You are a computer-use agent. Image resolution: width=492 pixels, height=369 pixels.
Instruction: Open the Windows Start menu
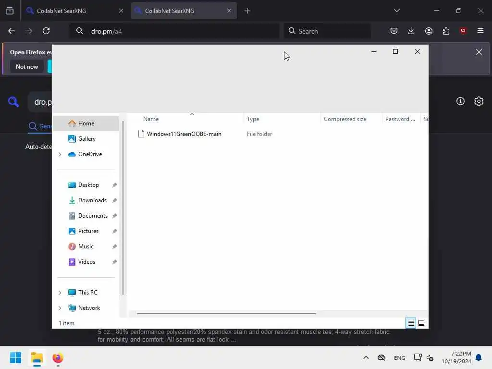coord(15,357)
